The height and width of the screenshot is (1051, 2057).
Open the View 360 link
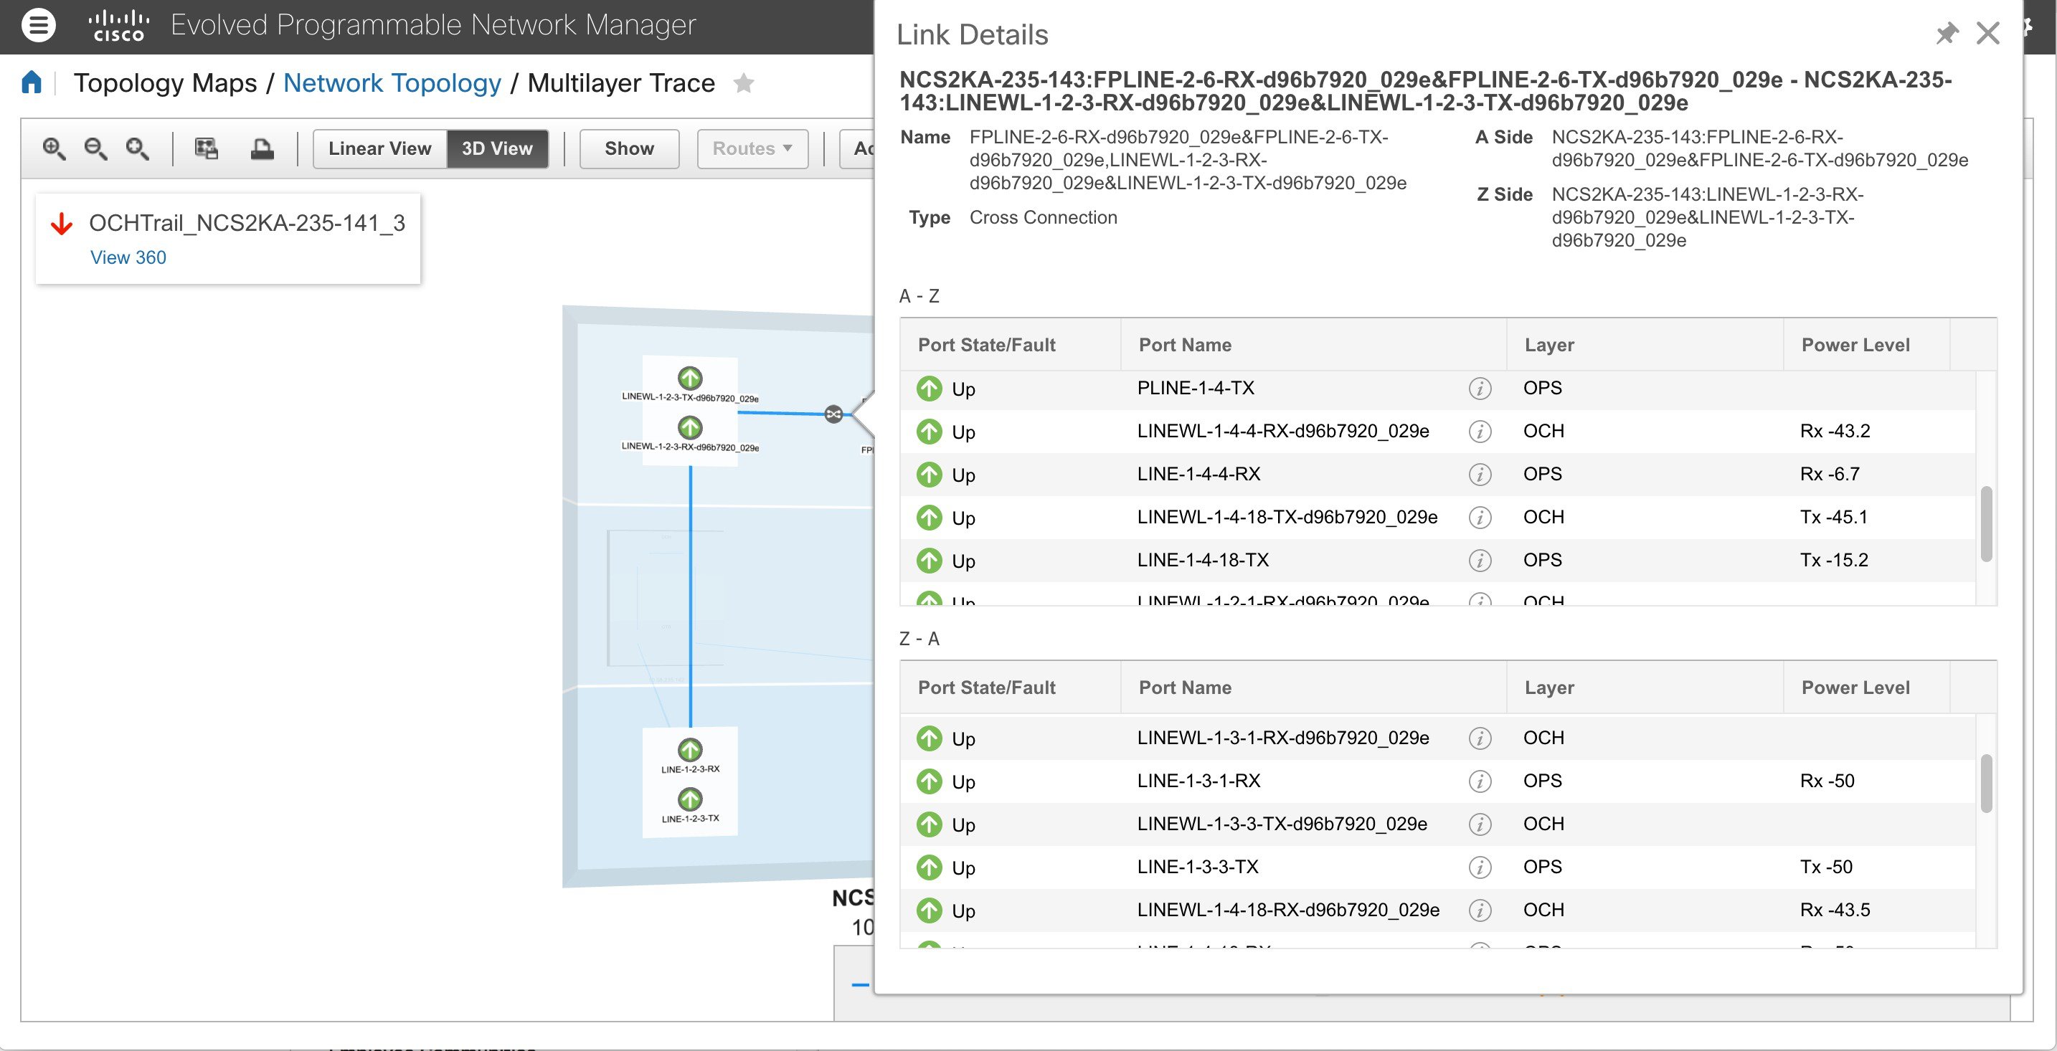(x=128, y=257)
